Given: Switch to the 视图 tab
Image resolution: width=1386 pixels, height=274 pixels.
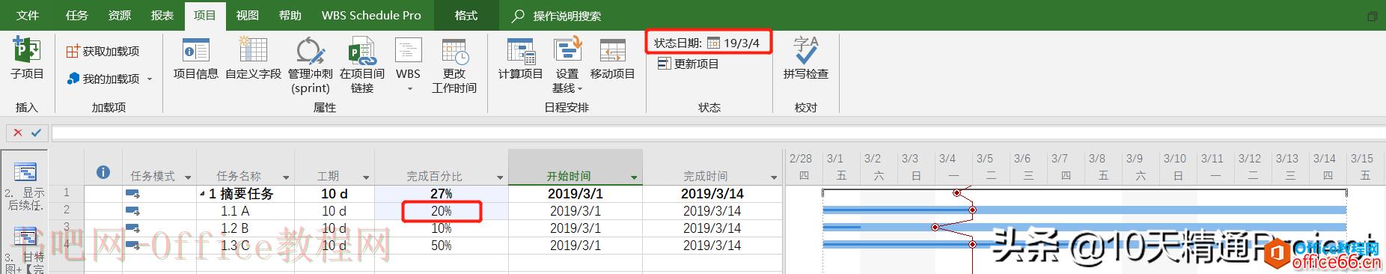Looking at the screenshot, I should tap(247, 15).
